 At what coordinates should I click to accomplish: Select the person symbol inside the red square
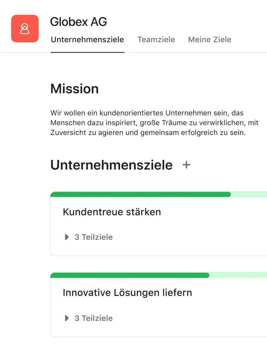pos(25,29)
